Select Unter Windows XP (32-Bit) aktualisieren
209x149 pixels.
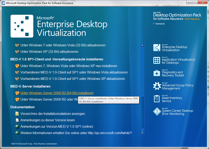[49, 51]
